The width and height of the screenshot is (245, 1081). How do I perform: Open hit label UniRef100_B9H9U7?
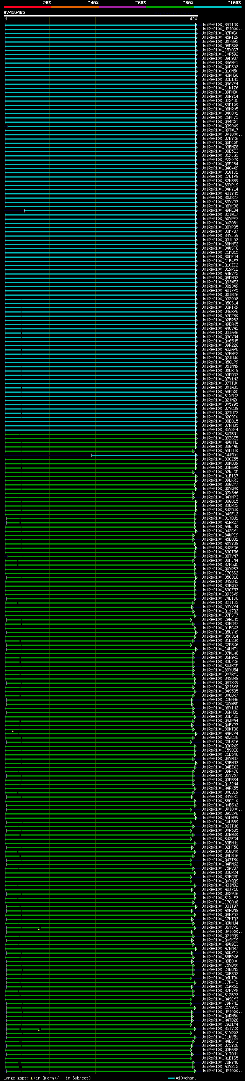point(220,58)
